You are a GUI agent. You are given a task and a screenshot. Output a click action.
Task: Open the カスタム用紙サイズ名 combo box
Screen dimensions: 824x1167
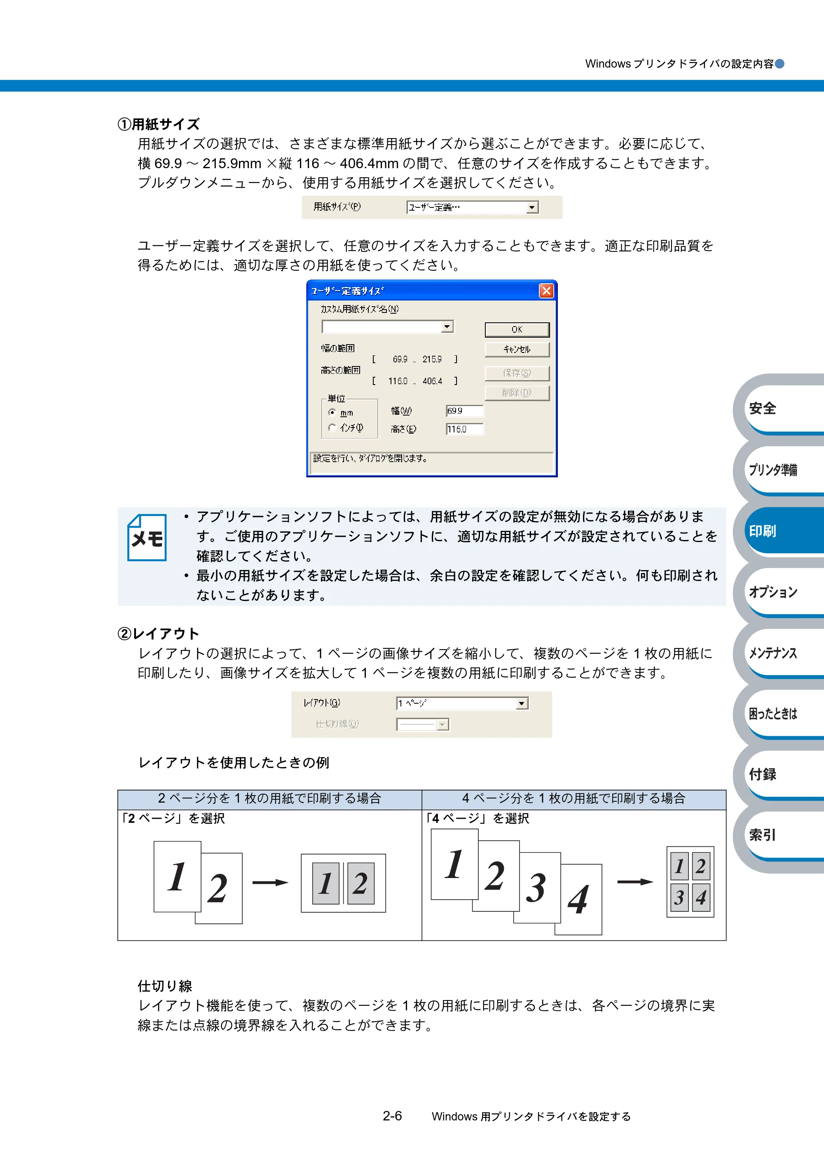pyautogui.click(x=387, y=326)
